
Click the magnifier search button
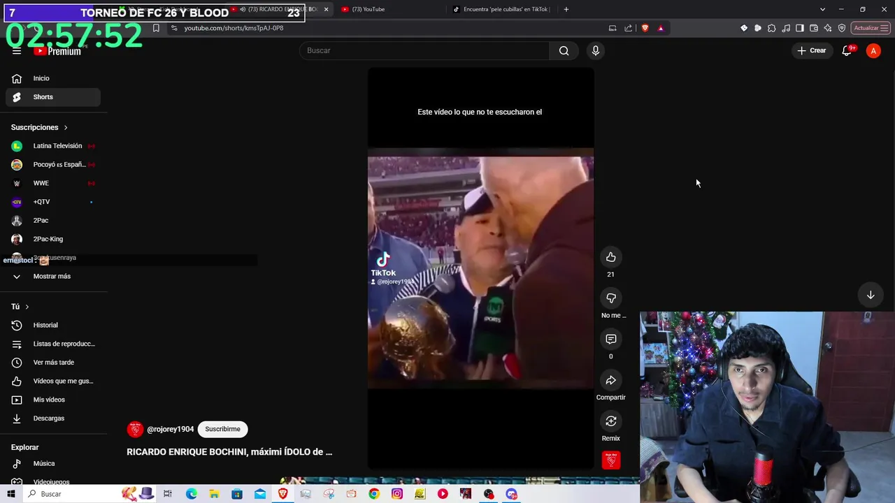click(x=564, y=50)
